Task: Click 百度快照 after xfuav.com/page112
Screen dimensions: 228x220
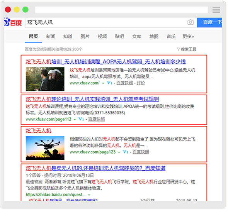Action: click(x=96, y=119)
